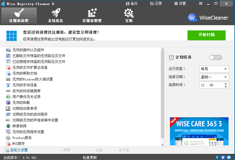Click icon for 过期启动菜单项

[x=8, y=108]
